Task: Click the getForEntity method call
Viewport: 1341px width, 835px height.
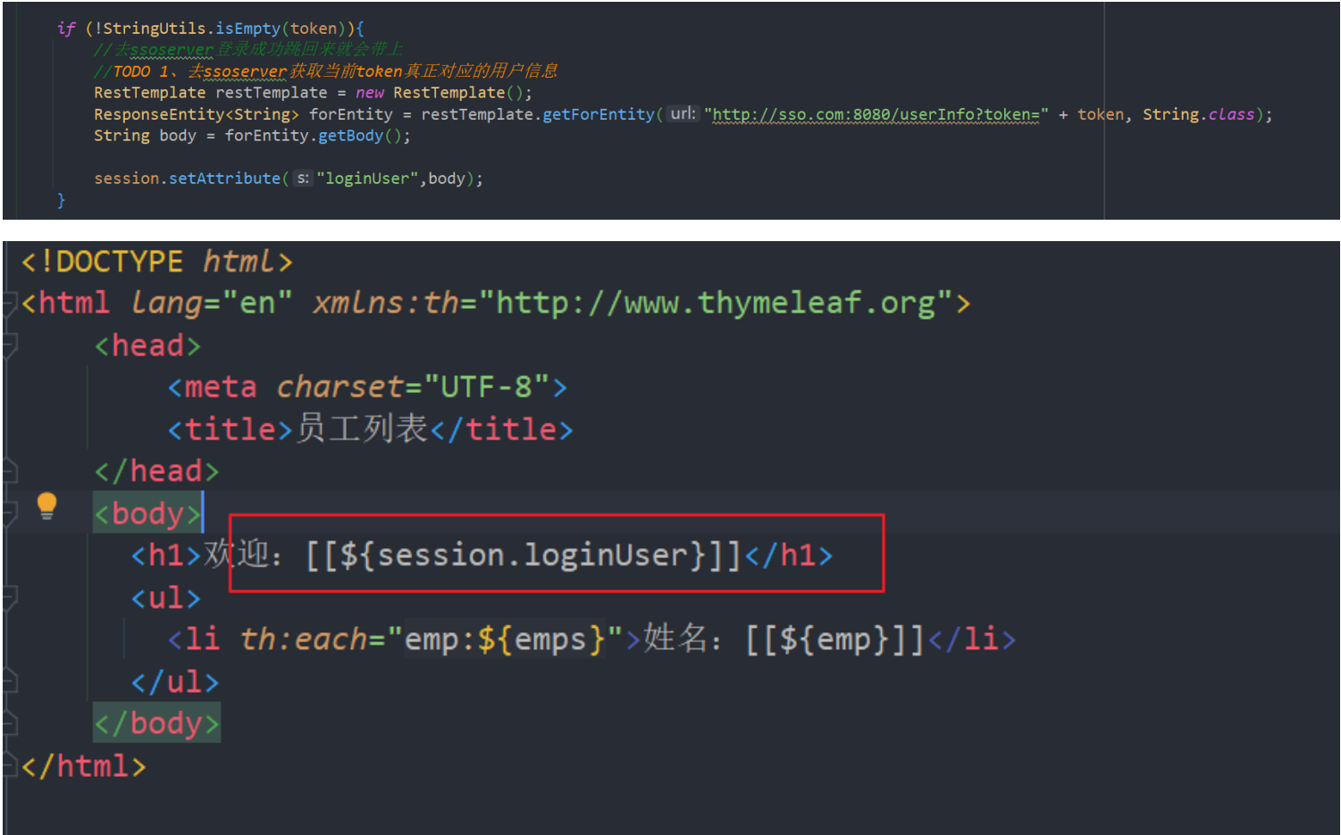Action: tap(599, 114)
